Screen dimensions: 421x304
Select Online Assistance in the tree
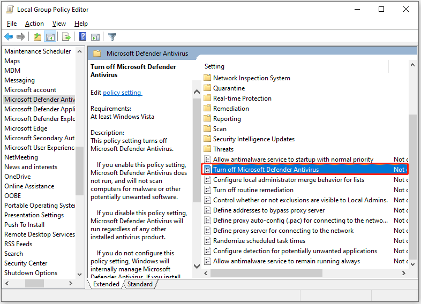29,186
